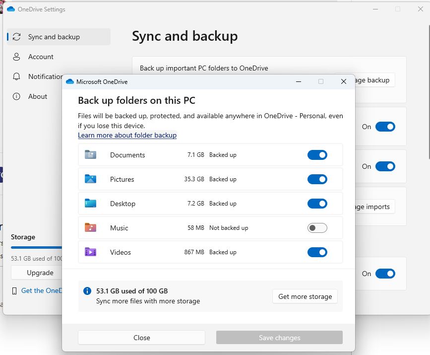Click the About info icon in sidebar
The image size is (430, 355).
tap(17, 96)
